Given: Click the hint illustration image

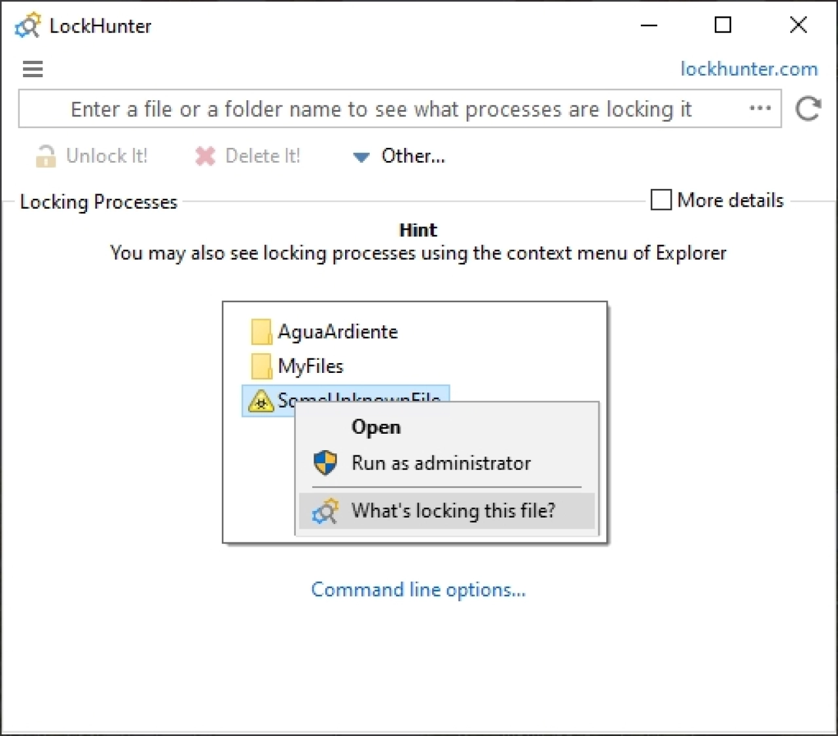Looking at the screenshot, I should pos(415,423).
